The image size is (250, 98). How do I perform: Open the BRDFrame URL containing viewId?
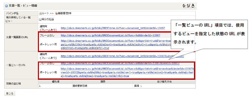pyautogui.click(x=122, y=56)
